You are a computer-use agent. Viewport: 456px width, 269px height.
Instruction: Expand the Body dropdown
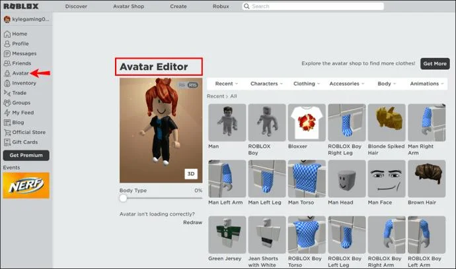[387, 84]
